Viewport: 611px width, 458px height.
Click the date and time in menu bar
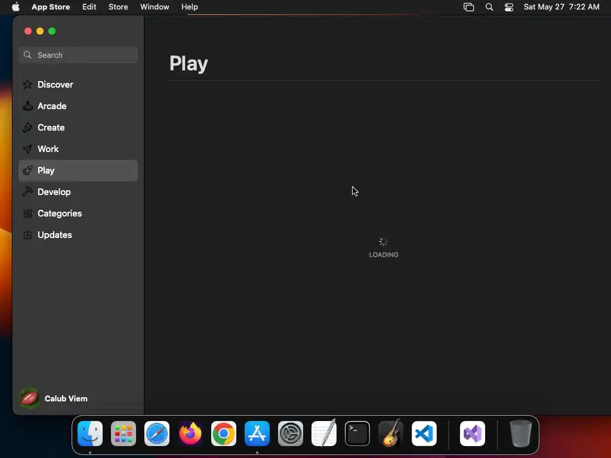point(561,7)
